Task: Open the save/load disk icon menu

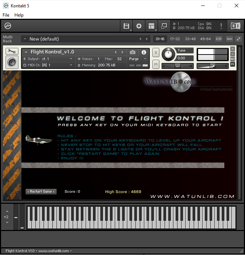Action: 127,26
